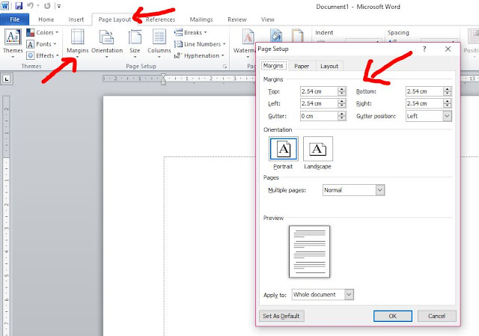Click the Bottom margin input field
The height and width of the screenshot is (336, 479).
point(424,91)
